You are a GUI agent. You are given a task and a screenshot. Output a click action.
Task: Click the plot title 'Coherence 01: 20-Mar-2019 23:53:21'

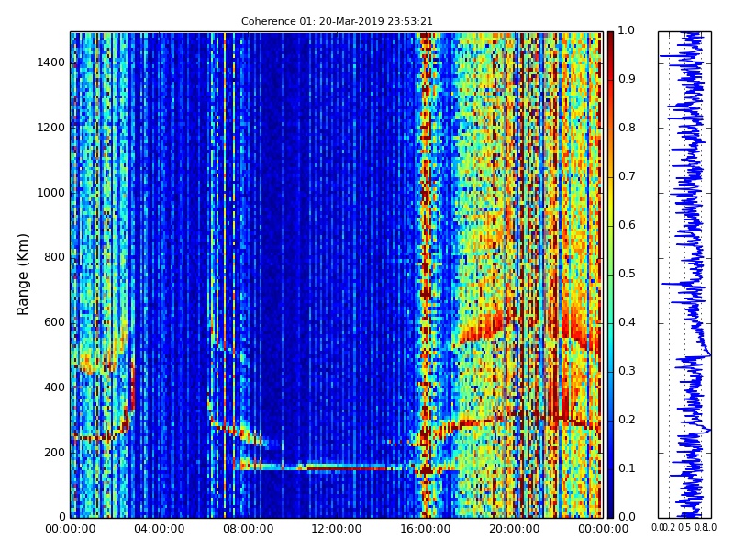tap(337, 21)
